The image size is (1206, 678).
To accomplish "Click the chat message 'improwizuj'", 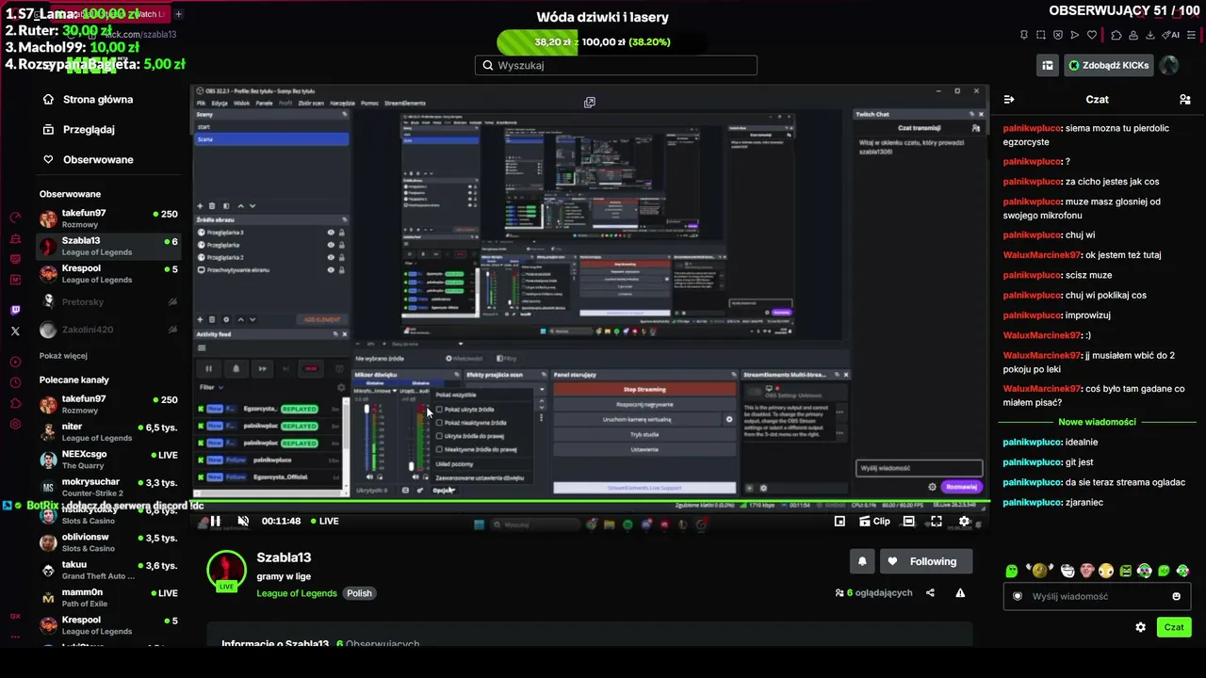I will [x=1088, y=315].
